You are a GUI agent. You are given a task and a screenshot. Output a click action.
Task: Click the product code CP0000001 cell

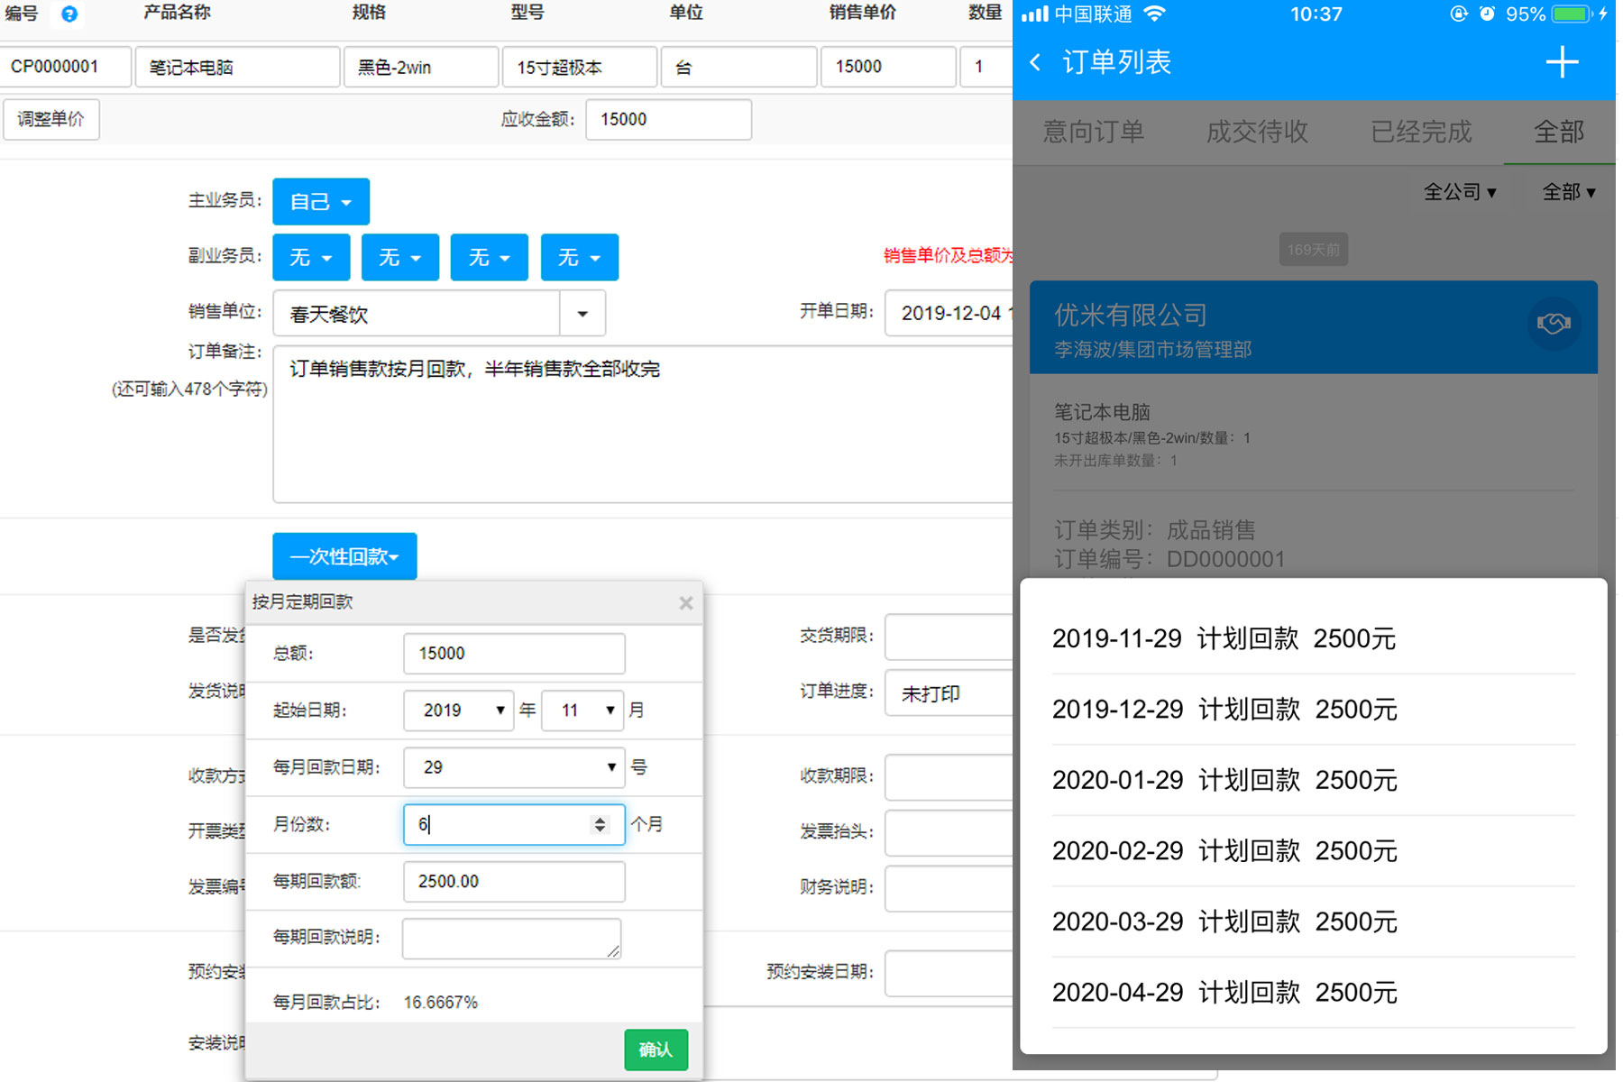coord(65,67)
